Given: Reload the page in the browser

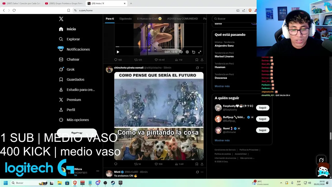Looking at the screenshot, I should (14, 10).
